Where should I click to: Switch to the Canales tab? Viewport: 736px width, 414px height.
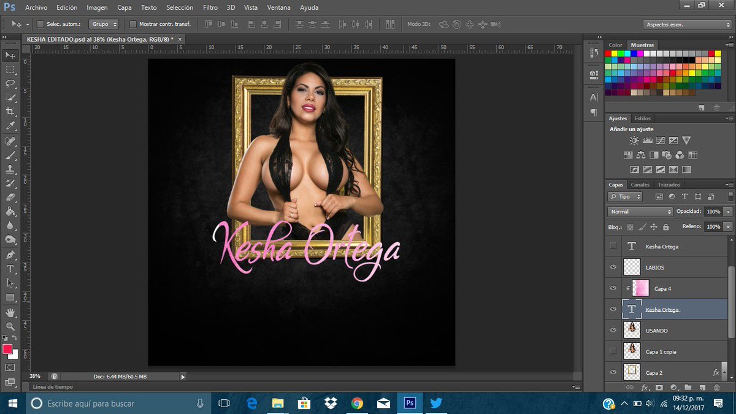coord(640,185)
